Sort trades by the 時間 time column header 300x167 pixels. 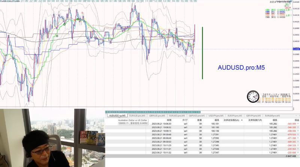(x=169, y=120)
